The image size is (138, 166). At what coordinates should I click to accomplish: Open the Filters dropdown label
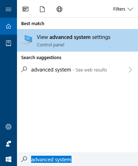point(119,9)
